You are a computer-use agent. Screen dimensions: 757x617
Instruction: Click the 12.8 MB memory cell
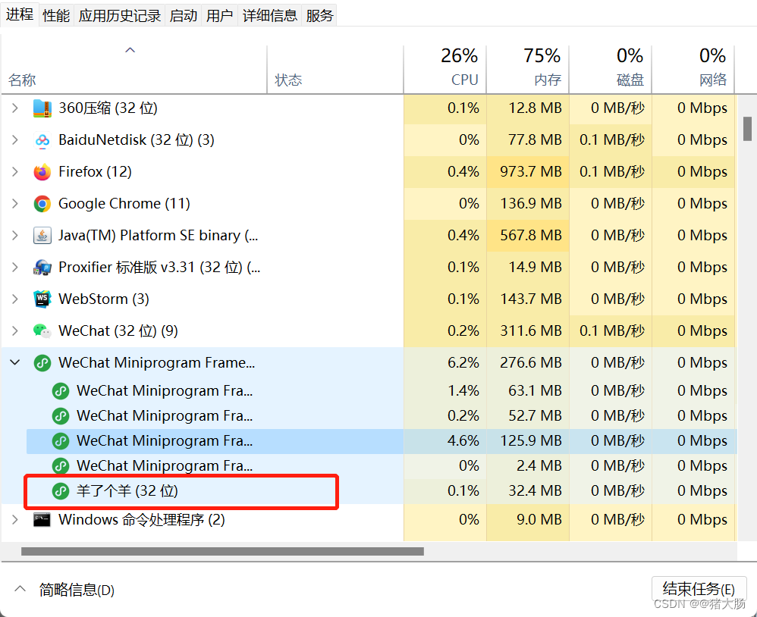tap(528, 108)
